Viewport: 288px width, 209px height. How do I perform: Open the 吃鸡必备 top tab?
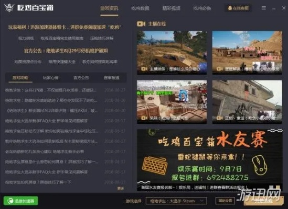(x=202, y=8)
